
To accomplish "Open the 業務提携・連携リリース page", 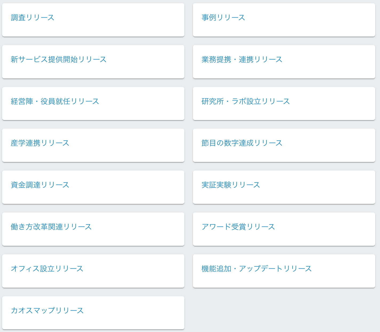I will [242, 59].
